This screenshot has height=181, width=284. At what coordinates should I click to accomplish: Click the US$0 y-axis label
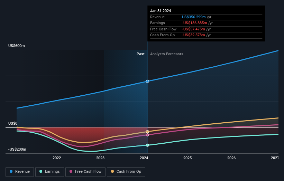[x=13, y=124]
